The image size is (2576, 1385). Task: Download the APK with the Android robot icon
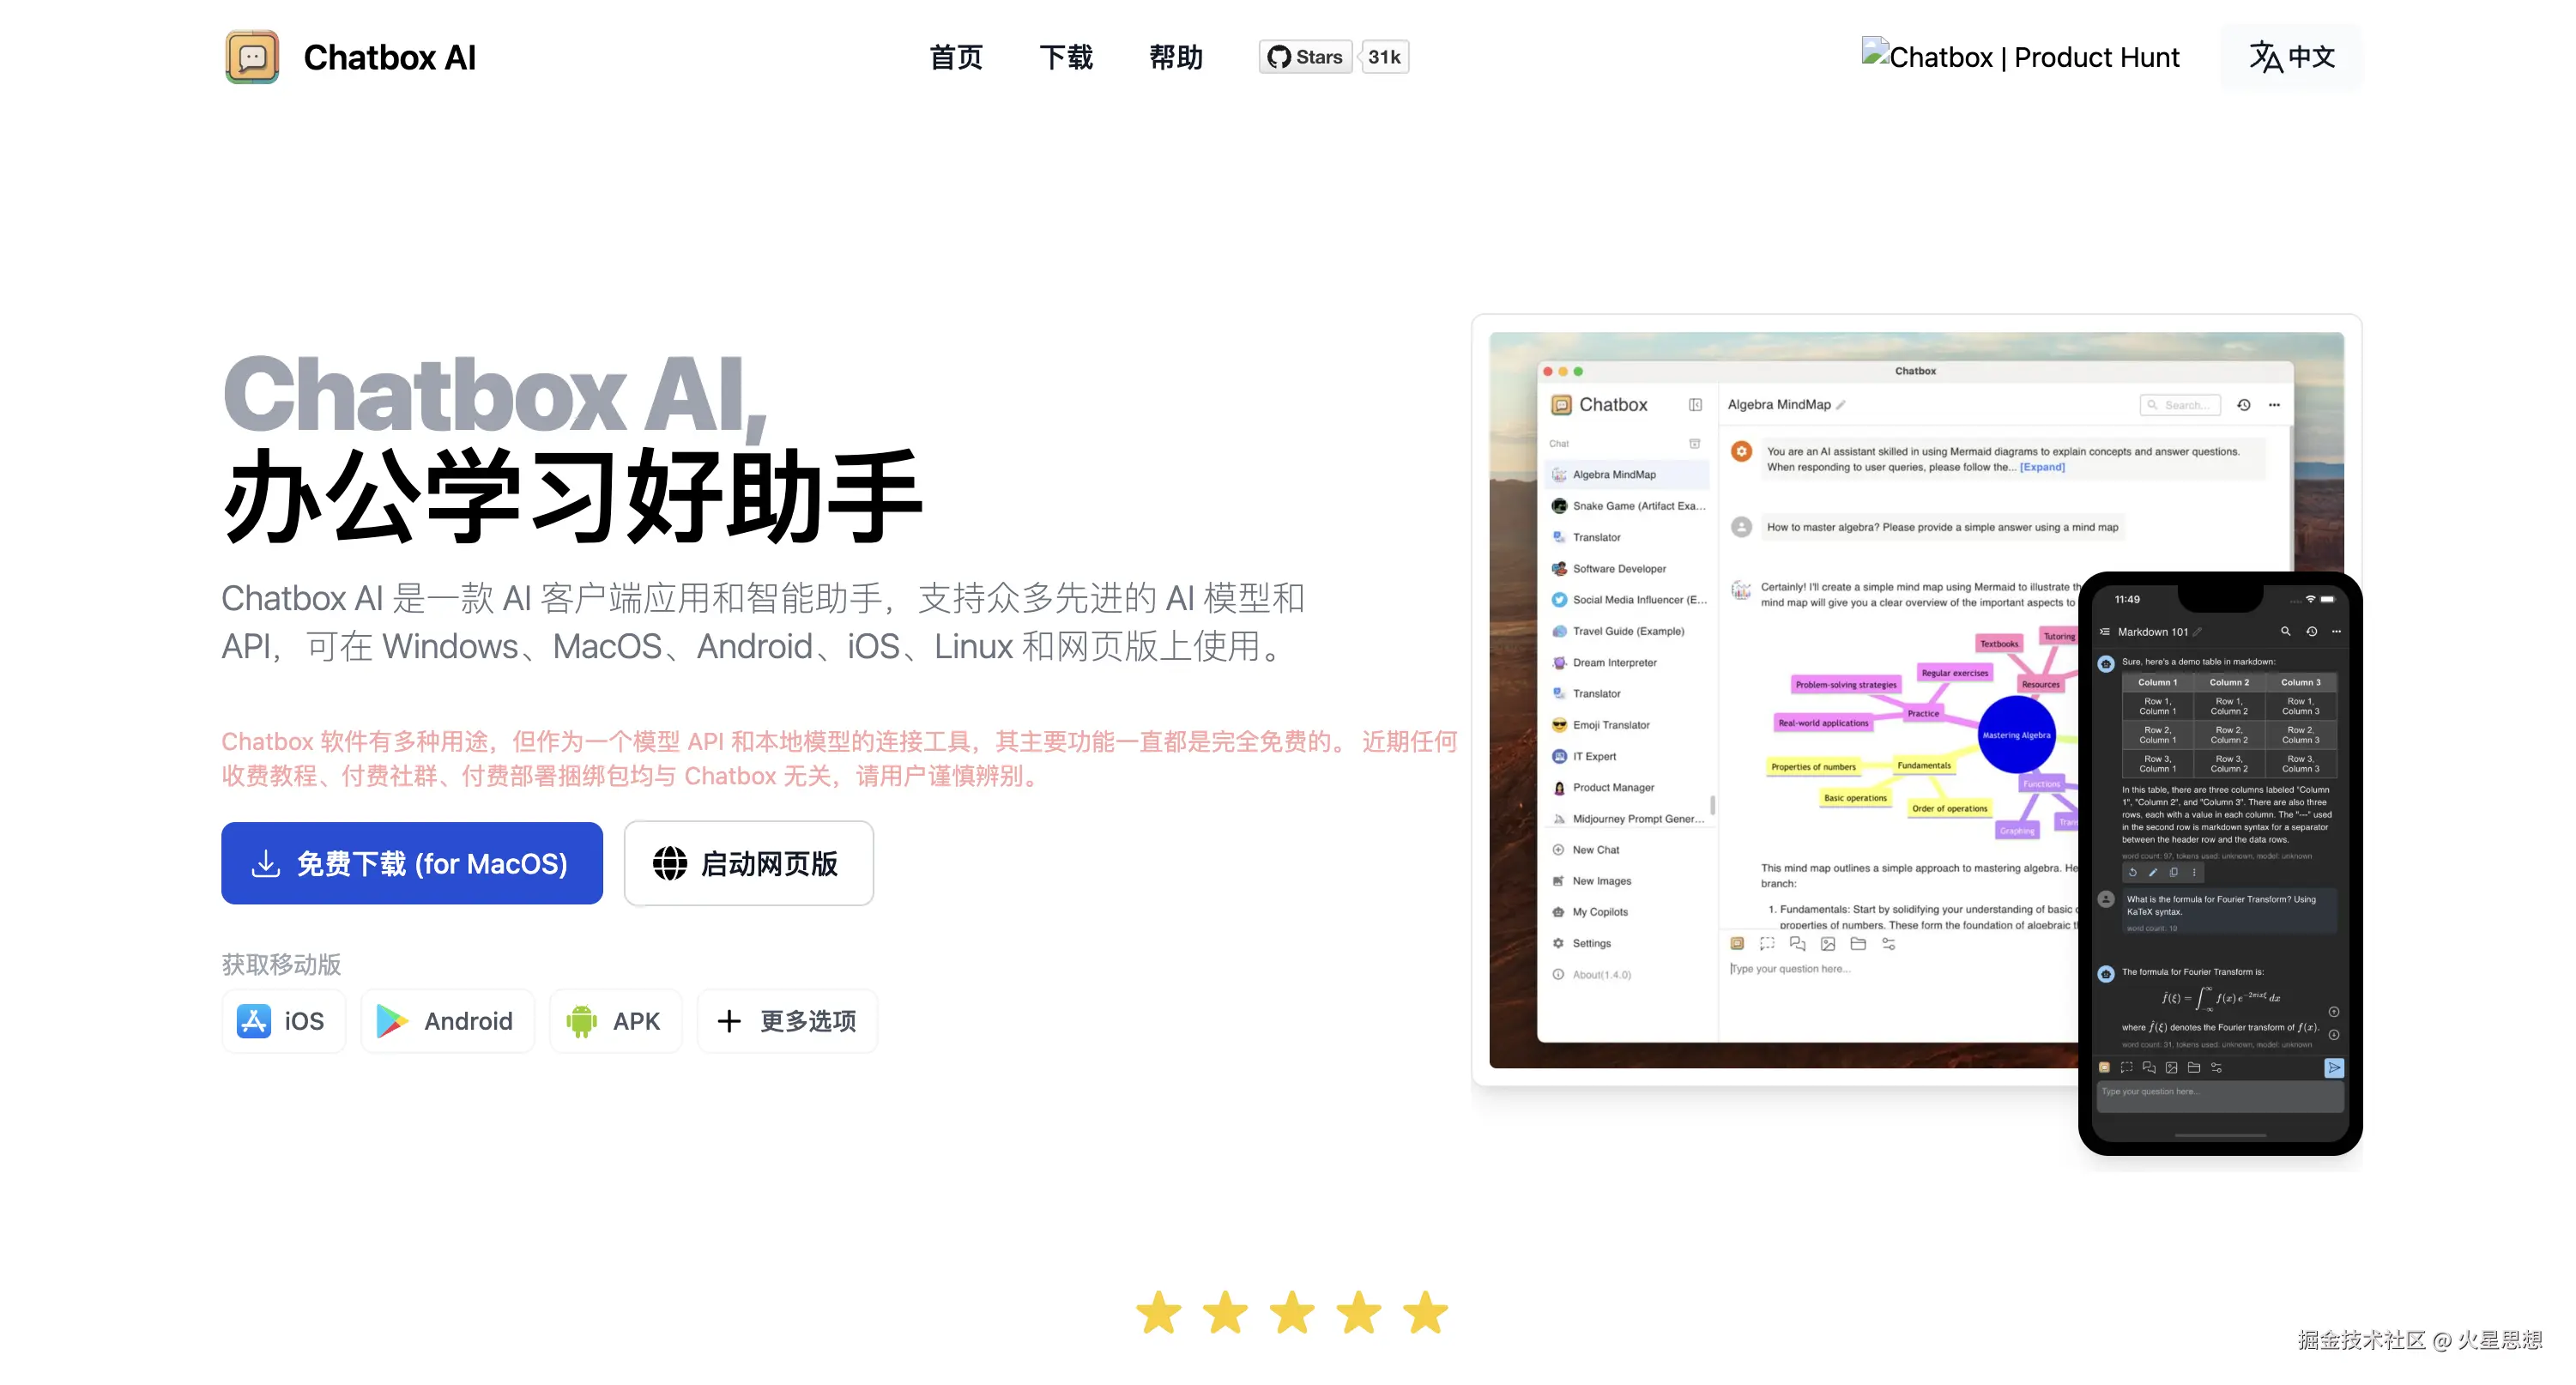615,1021
